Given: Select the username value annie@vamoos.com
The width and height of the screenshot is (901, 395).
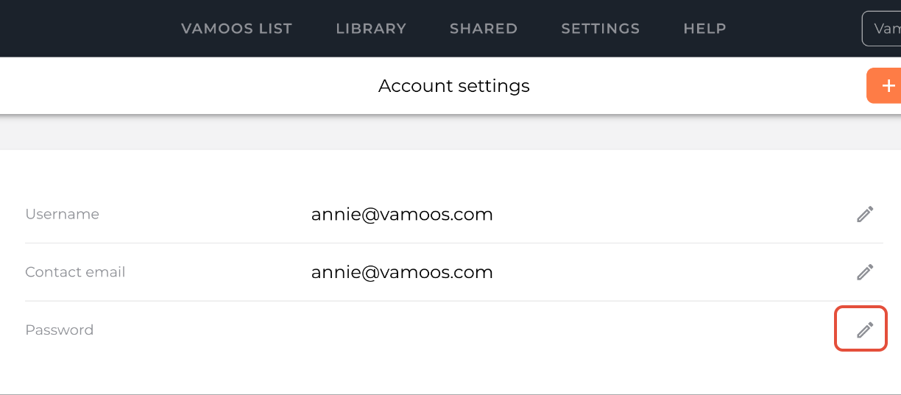Looking at the screenshot, I should (402, 214).
